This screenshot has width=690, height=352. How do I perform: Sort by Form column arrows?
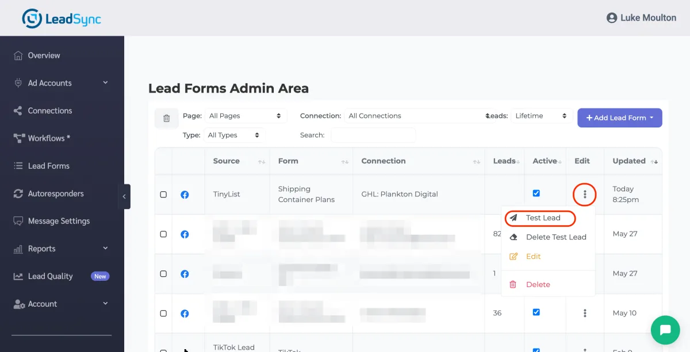pyautogui.click(x=345, y=162)
